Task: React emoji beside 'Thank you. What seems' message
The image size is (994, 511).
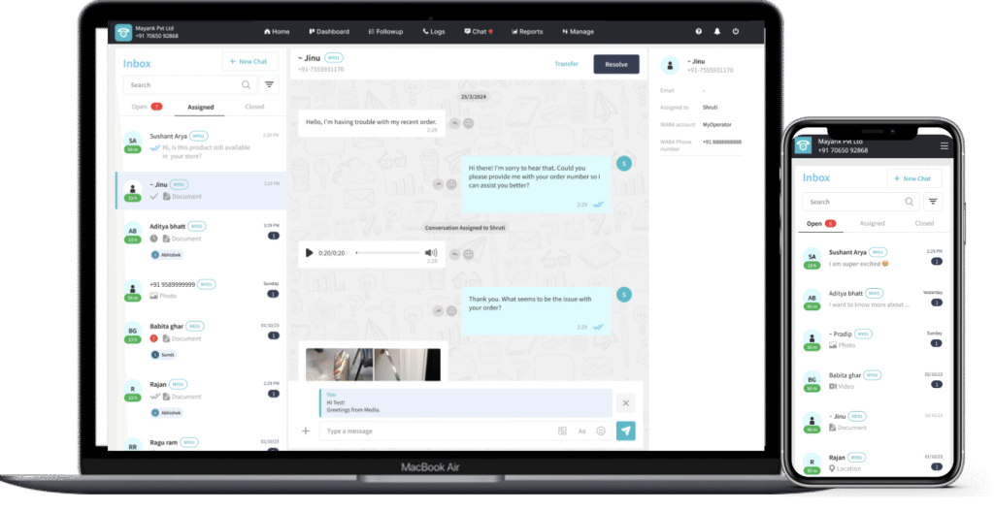Action: pyautogui.click(x=451, y=311)
